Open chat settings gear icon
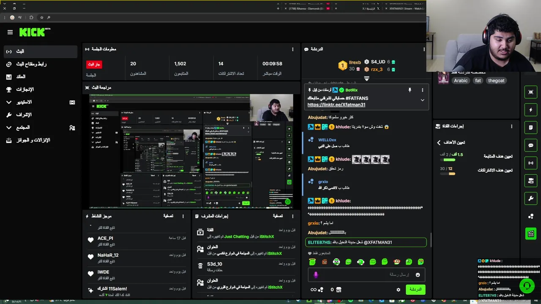The image size is (541, 304). [398, 290]
